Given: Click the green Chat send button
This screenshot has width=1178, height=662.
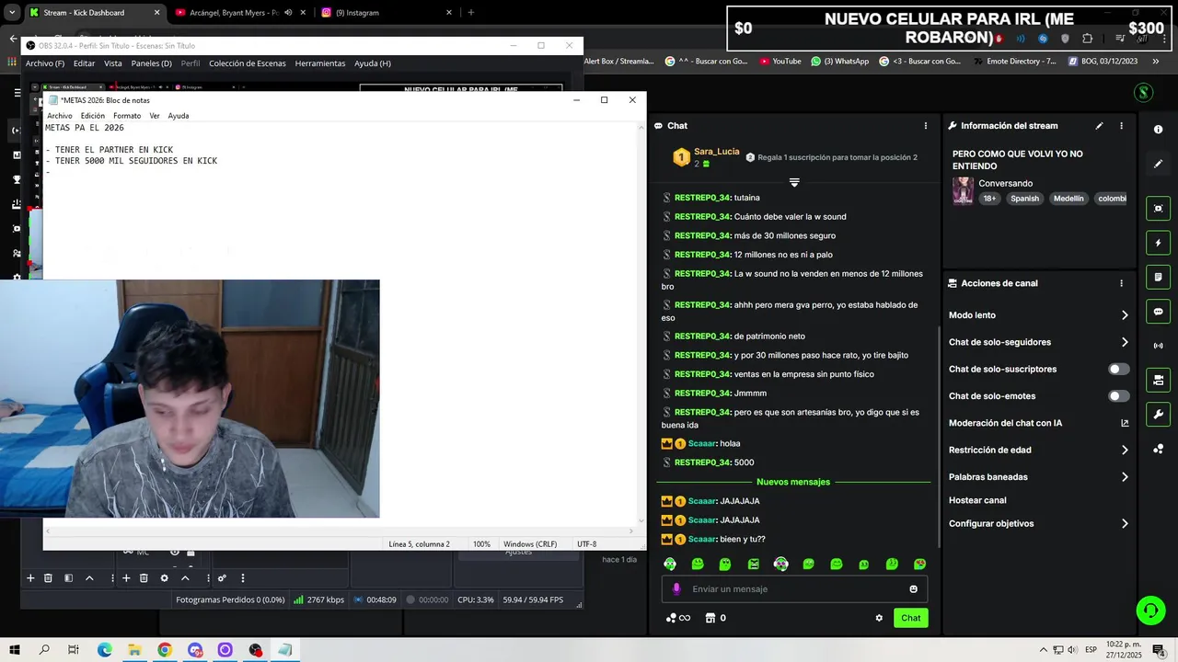Looking at the screenshot, I should coord(910,618).
